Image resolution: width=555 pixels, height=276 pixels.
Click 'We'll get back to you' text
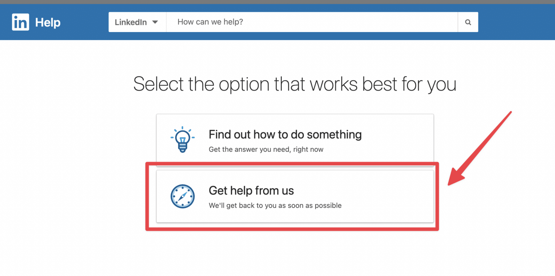(275, 205)
